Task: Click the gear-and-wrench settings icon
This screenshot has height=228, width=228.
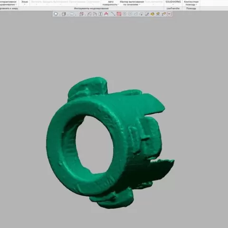Action: tap(164, 14)
